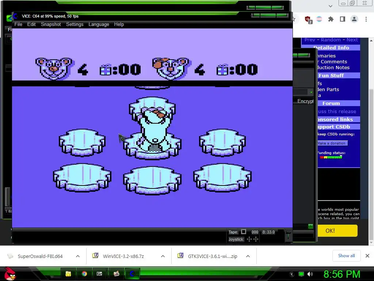
Task: Click the 8:56 PM taskbar clock
Action: [x=341, y=274]
